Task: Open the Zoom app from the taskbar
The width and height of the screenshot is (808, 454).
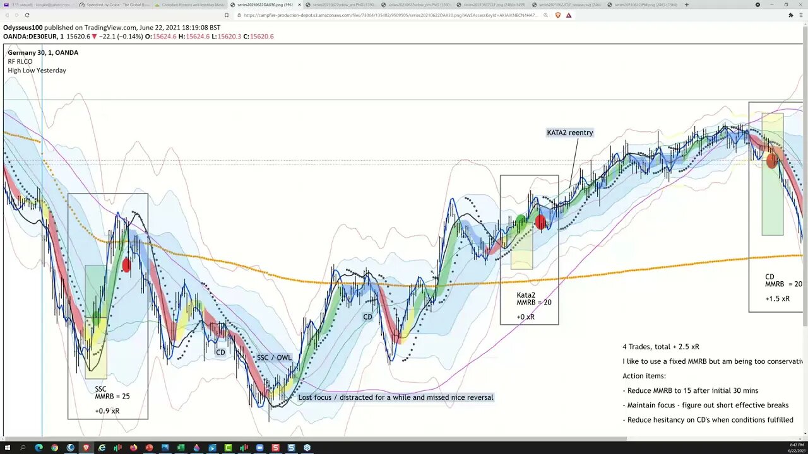Action: point(259,448)
